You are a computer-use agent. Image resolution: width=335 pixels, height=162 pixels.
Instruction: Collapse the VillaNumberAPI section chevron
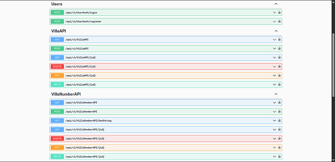[x=276, y=94]
